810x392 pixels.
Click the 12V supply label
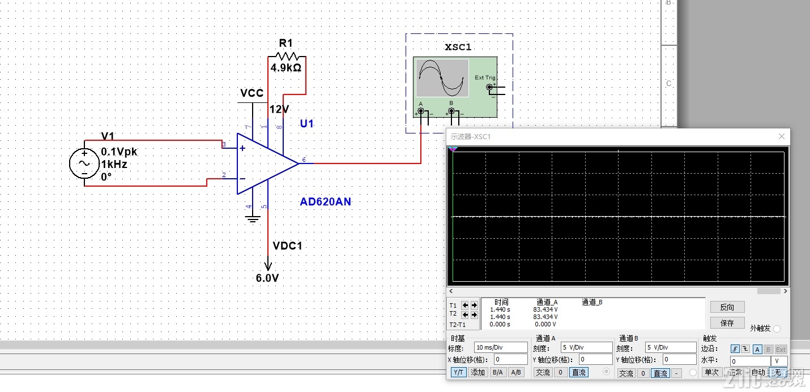pyautogui.click(x=279, y=109)
